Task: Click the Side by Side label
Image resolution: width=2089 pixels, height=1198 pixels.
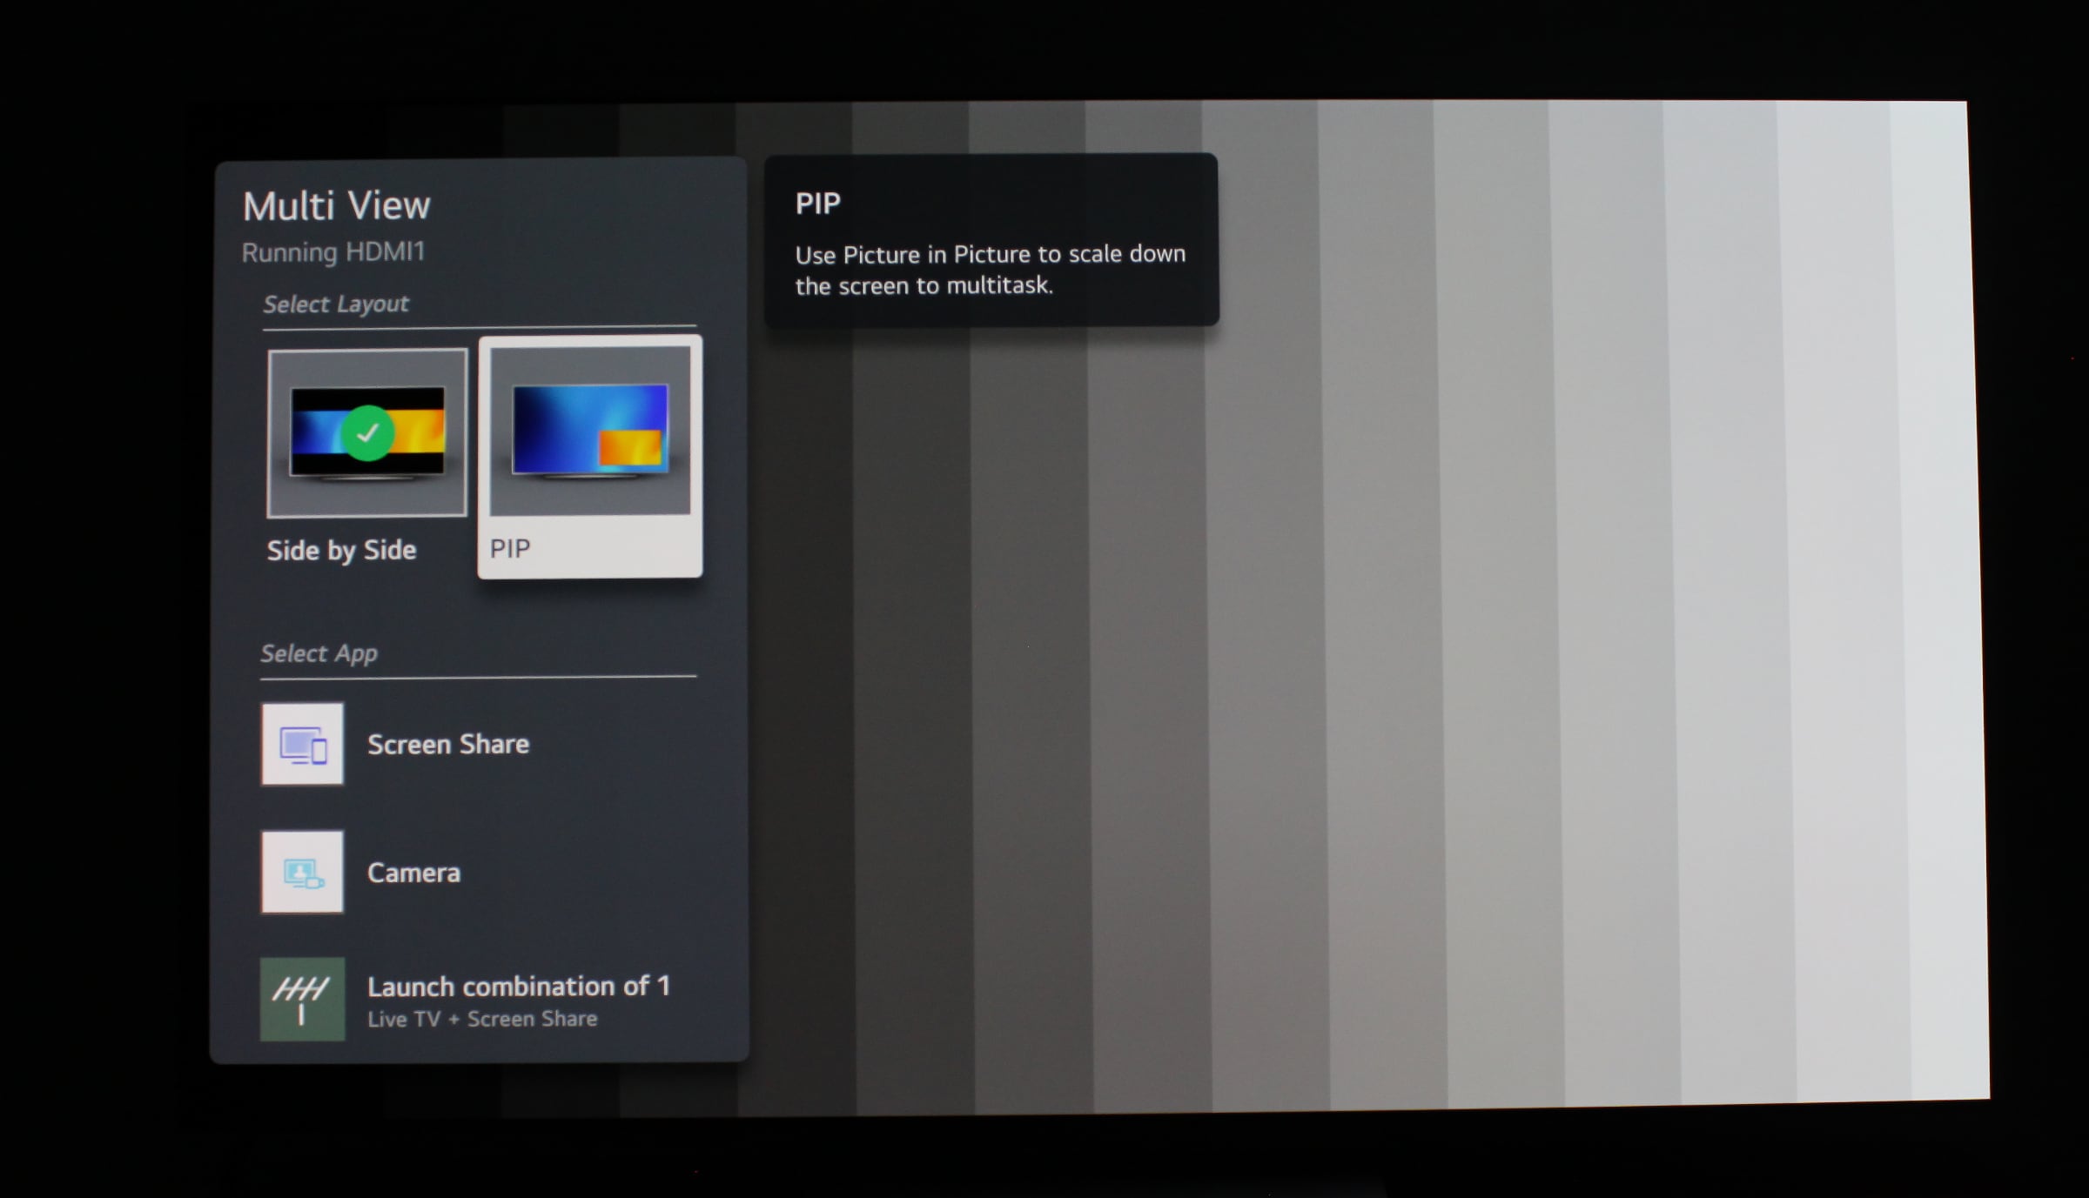Action: (341, 551)
